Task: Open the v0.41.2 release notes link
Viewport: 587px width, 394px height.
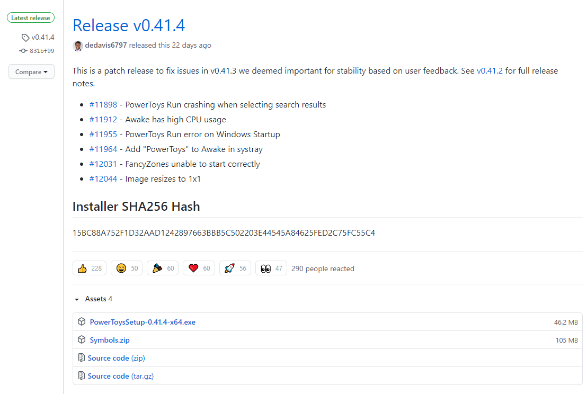Action: pos(490,71)
